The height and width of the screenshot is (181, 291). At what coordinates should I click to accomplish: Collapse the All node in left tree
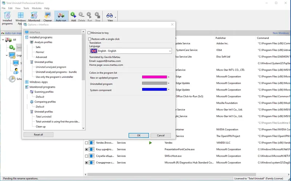click(3, 40)
